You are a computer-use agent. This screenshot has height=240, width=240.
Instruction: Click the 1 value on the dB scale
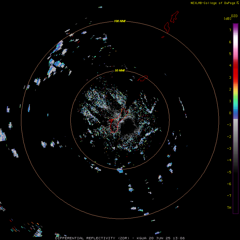(230, 101)
